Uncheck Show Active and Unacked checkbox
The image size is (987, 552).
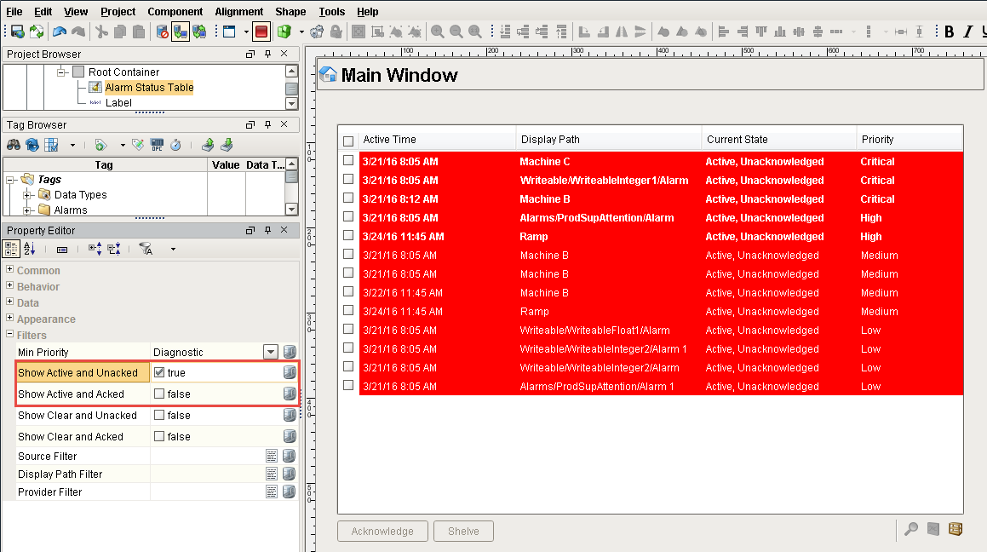point(159,373)
